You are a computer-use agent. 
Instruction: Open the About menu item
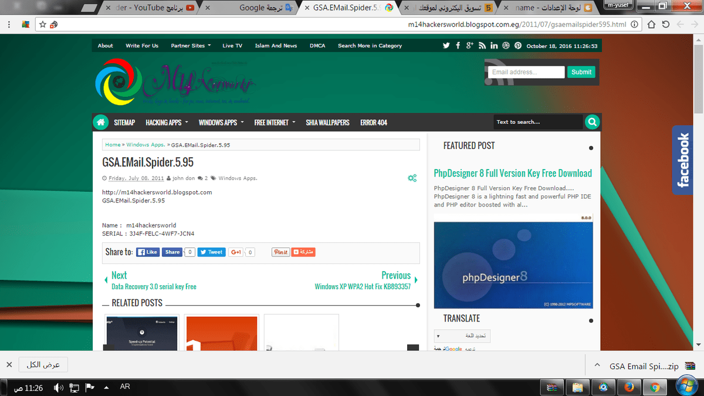106,46
